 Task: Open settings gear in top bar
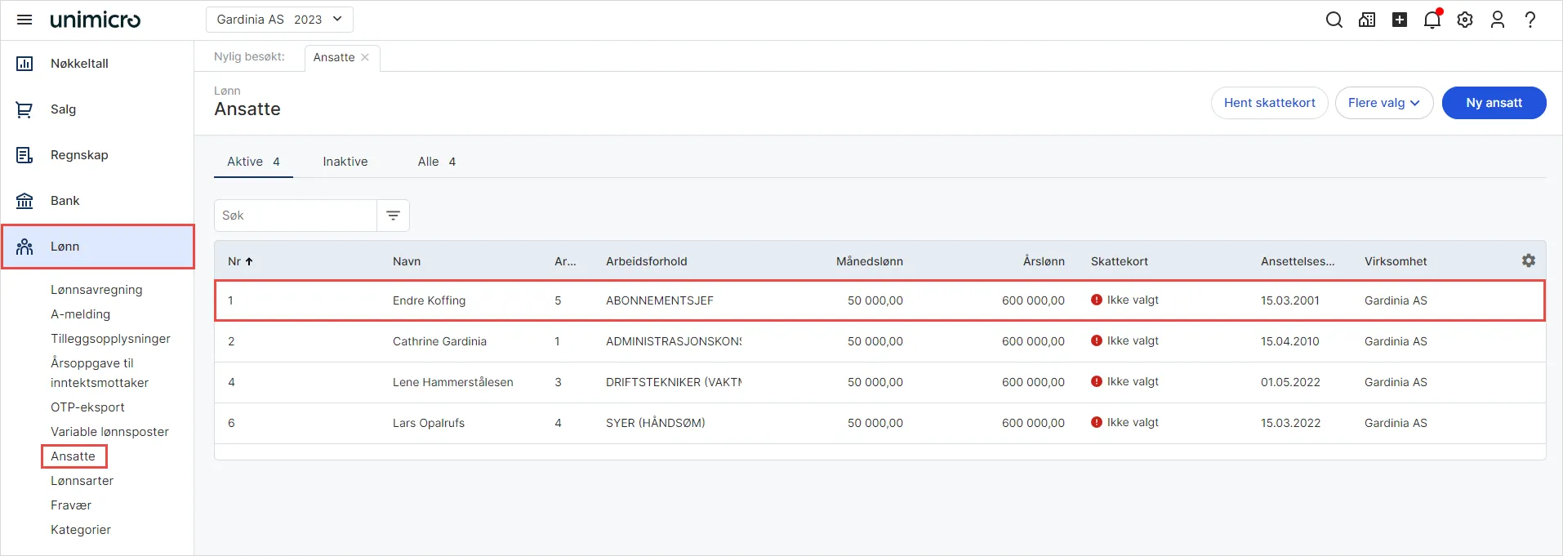tap(1465, 20)
